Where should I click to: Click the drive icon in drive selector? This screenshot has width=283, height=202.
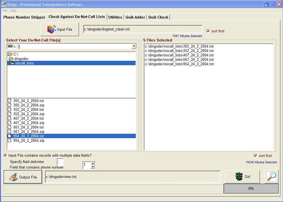pos(10,46)
